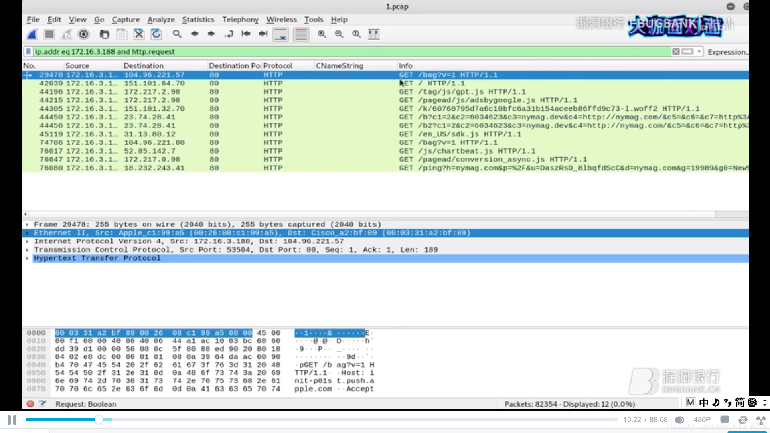
Task: Expand Internet Protocol Version 4 node
Action: [27, 241]
